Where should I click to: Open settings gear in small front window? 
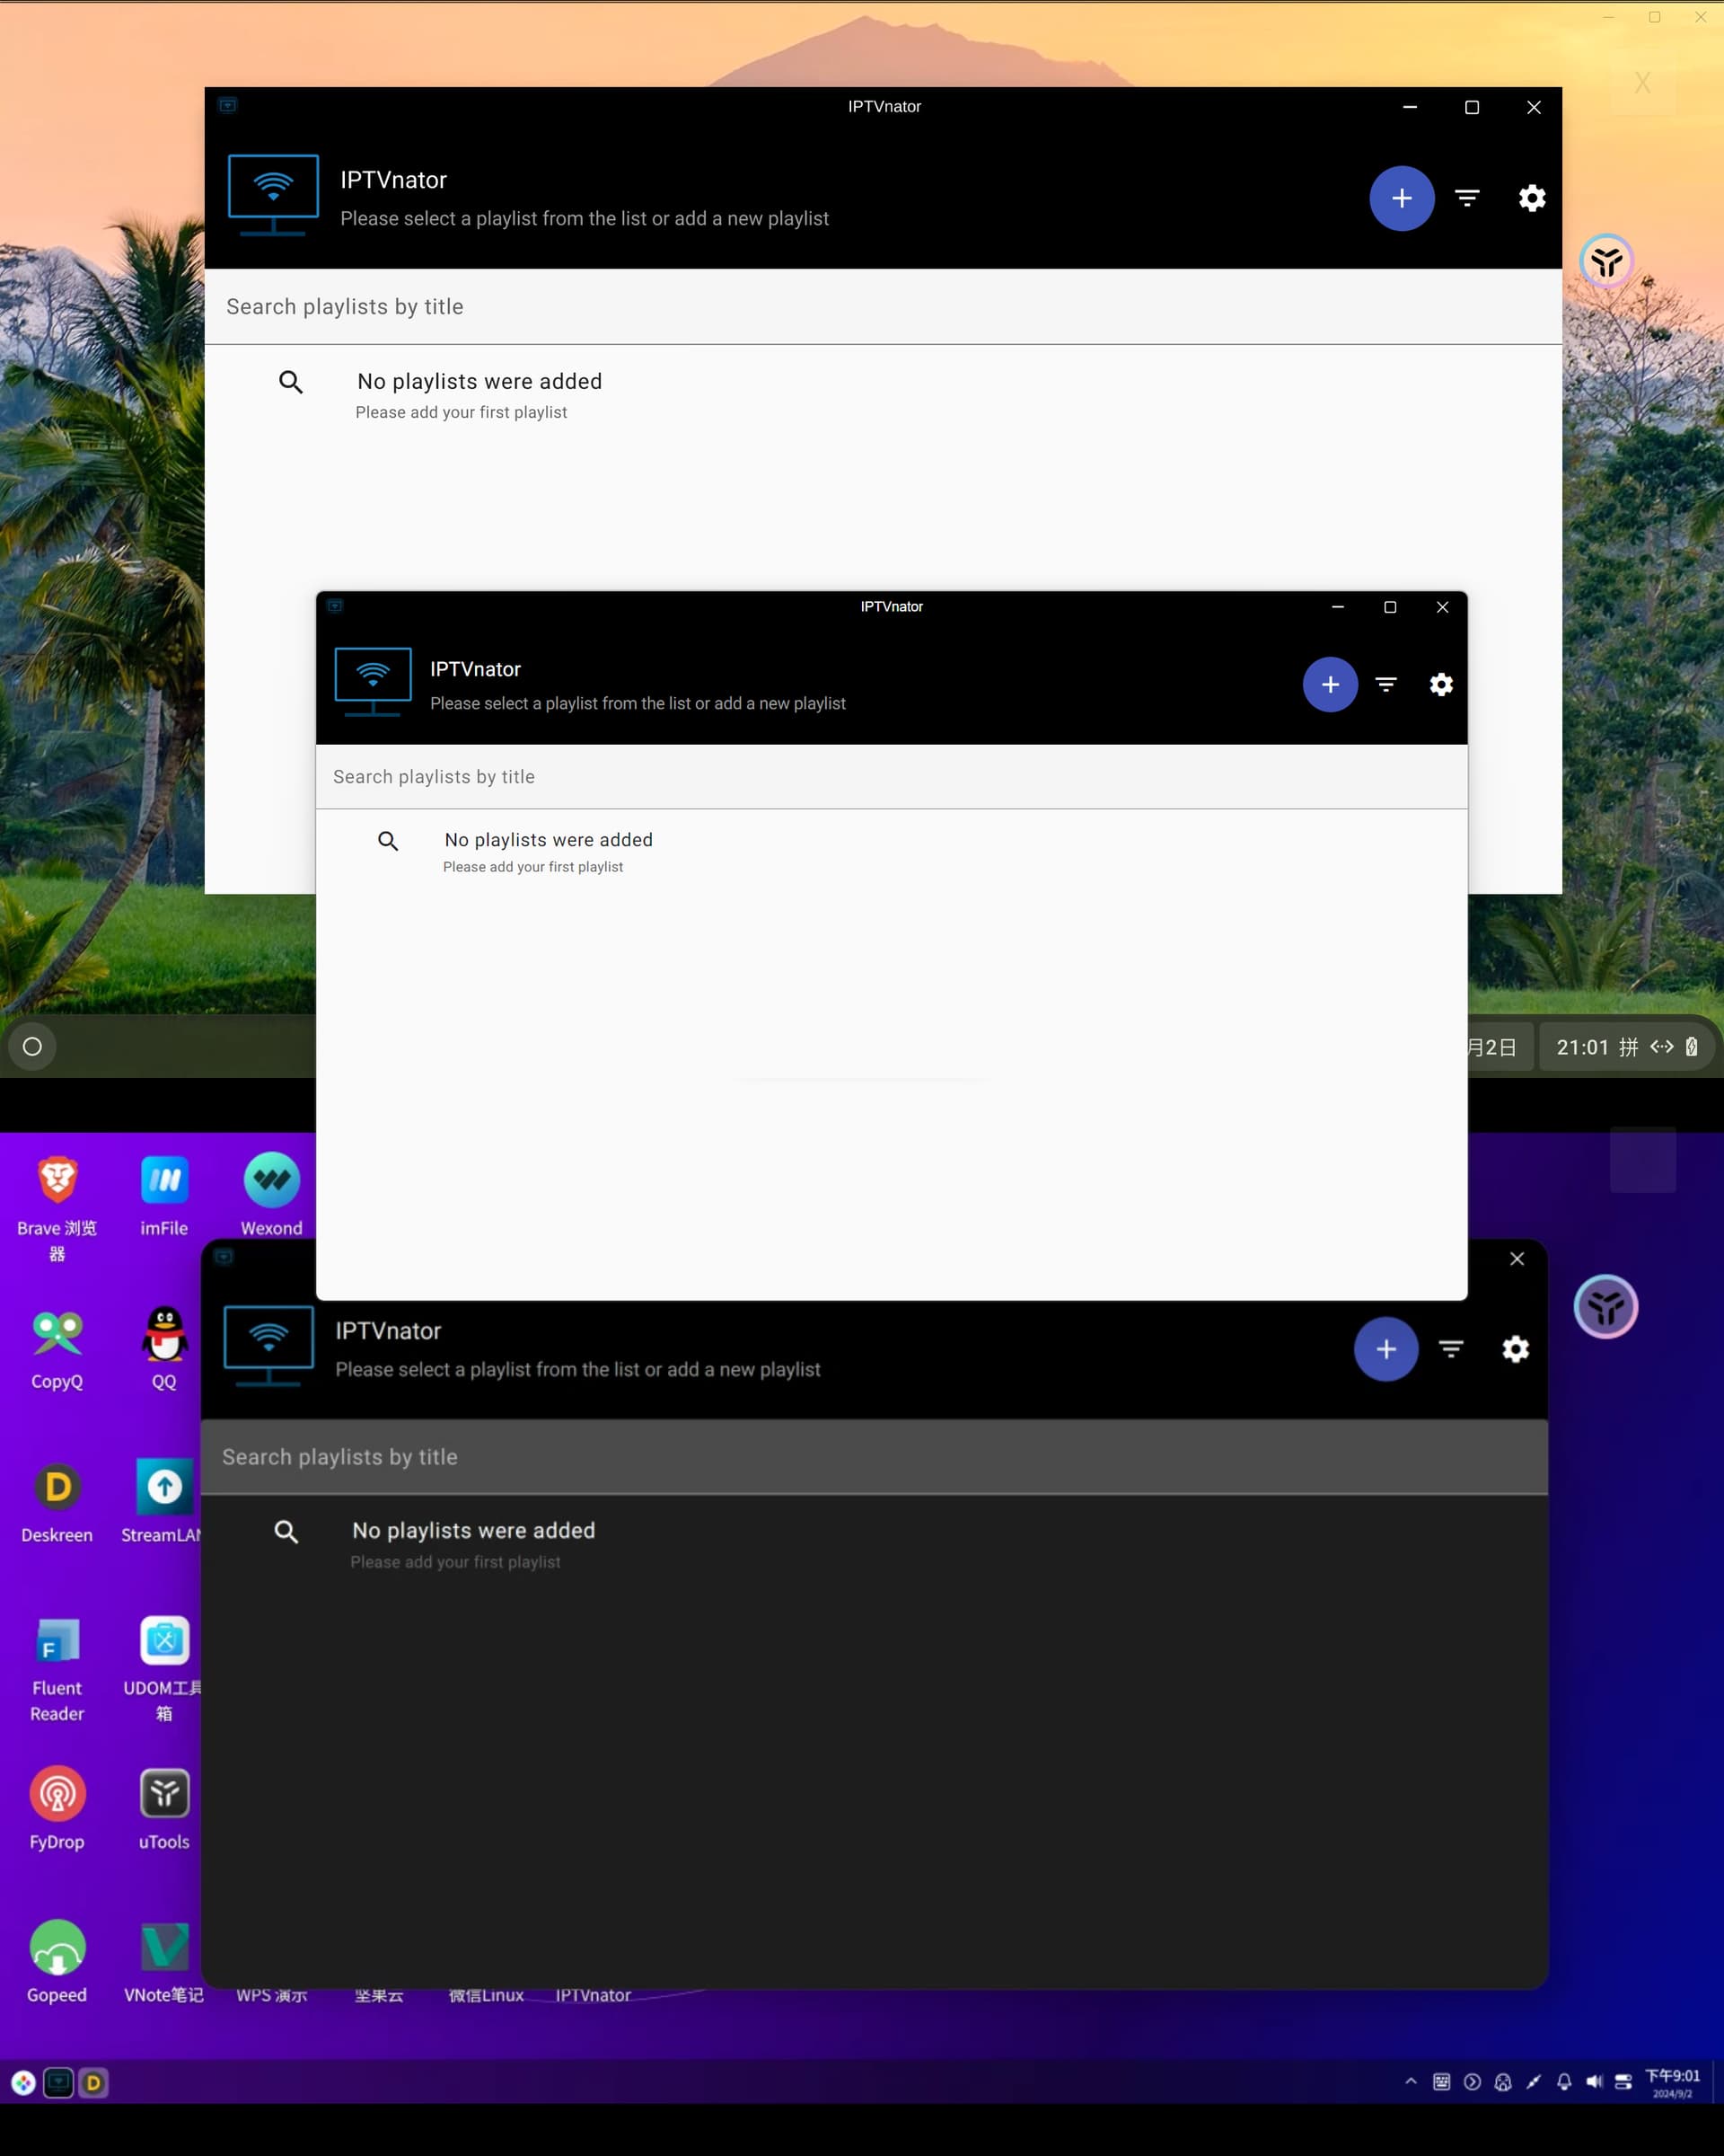pos(1440,684)
